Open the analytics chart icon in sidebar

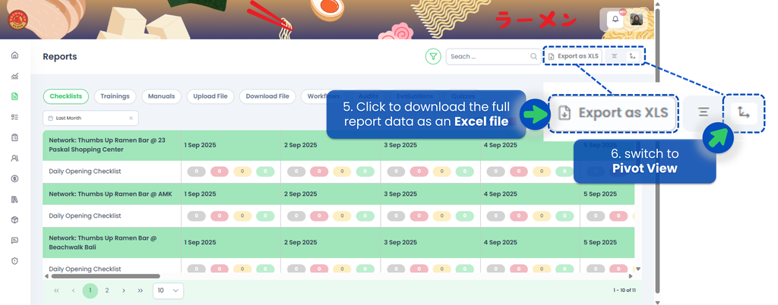14,76
